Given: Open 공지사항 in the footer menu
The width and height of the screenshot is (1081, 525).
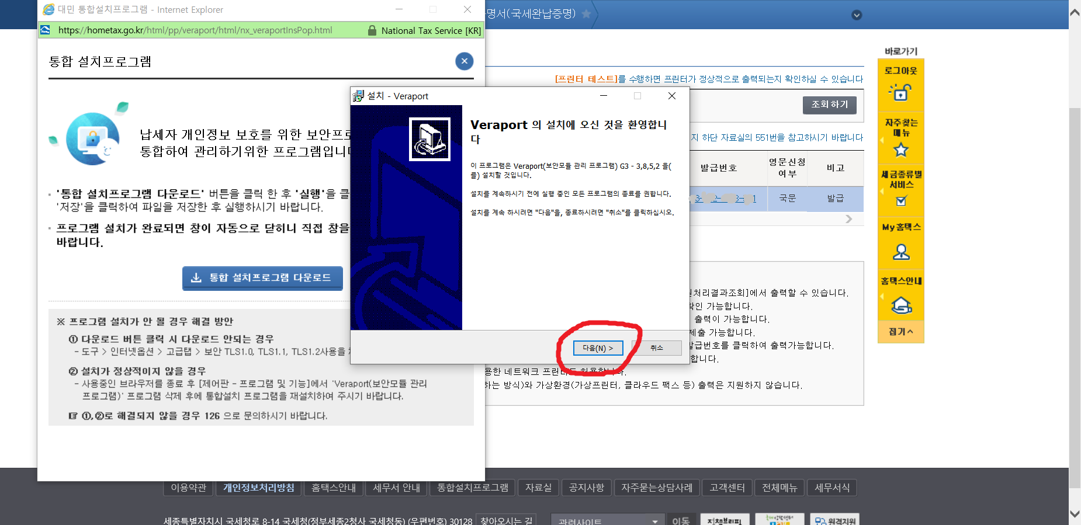Looking at the screenshot, I should tap(587, 488).
